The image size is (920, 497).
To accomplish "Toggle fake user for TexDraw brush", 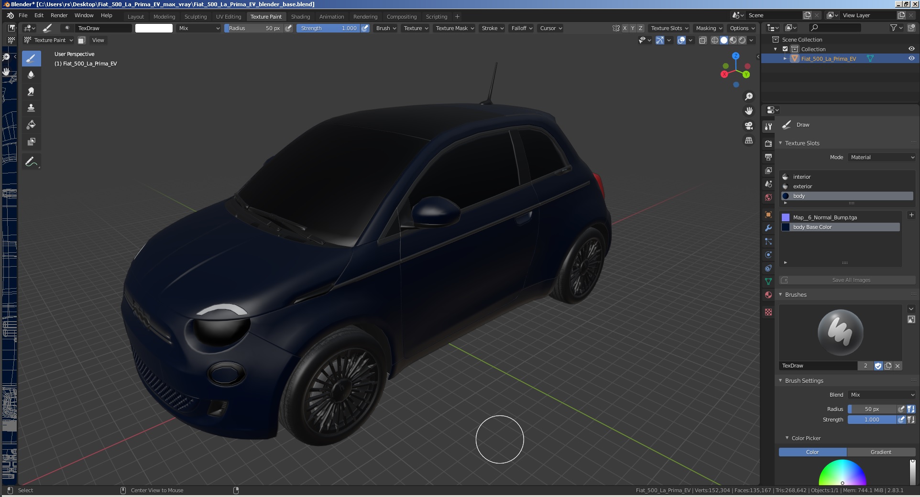I will click(x=878, y=366).
